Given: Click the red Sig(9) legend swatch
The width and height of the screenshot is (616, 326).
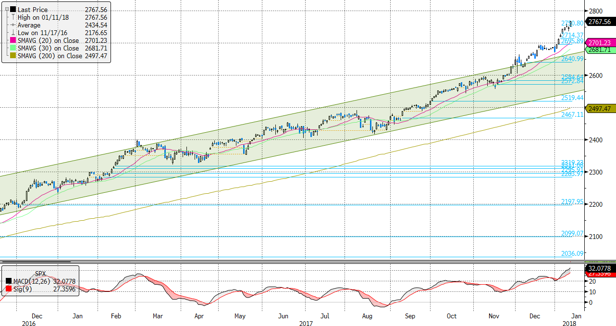Looking at the screenshot, I should [x=9, y=288].
